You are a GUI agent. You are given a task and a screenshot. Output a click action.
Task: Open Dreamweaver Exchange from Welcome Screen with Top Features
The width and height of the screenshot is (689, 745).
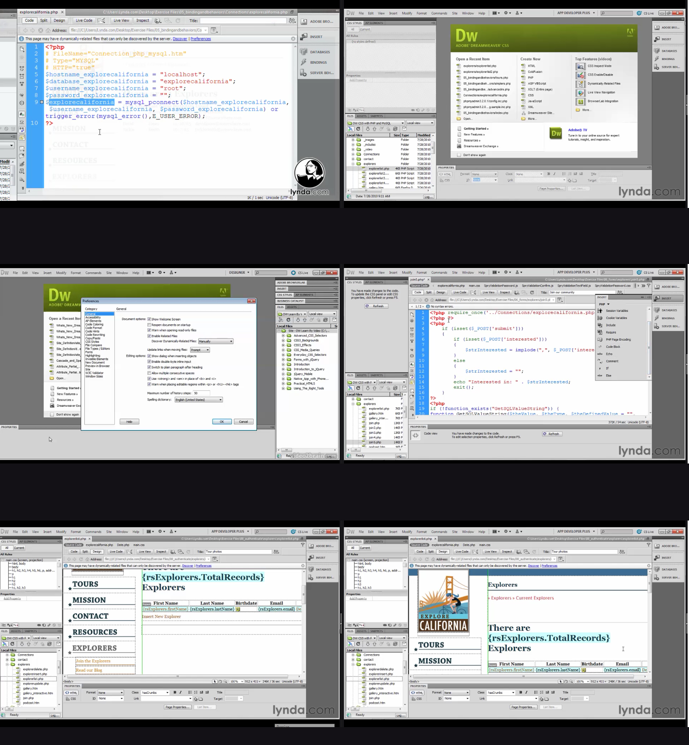click(x=478, y=146)
